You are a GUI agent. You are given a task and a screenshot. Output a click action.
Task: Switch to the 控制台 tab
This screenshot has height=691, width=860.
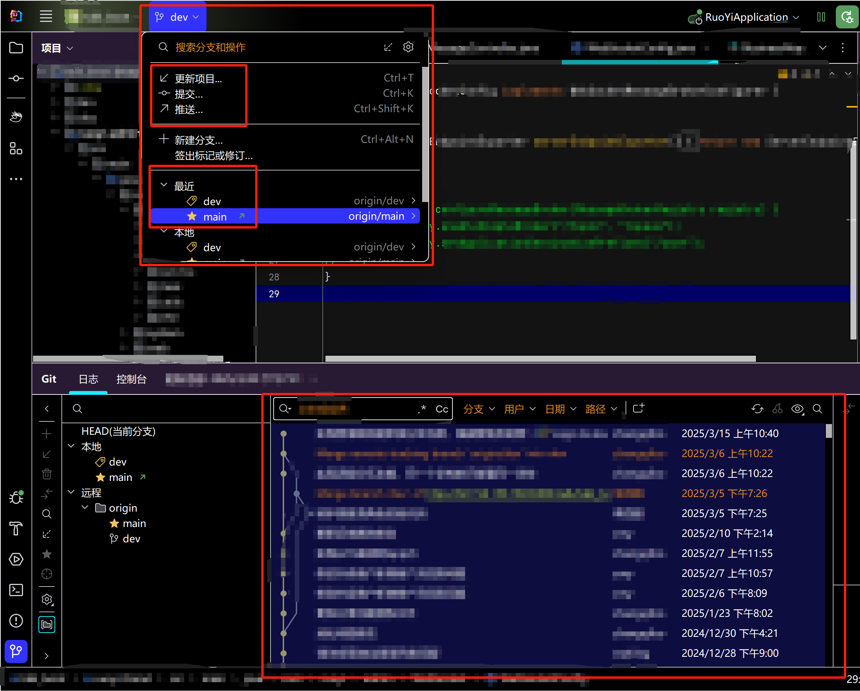click(131, 379)
